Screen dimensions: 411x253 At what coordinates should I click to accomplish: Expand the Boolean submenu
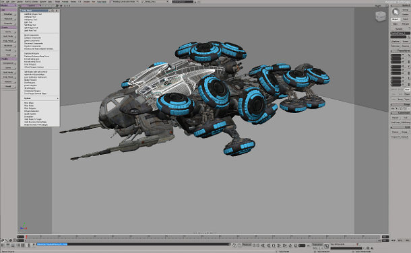40,98
